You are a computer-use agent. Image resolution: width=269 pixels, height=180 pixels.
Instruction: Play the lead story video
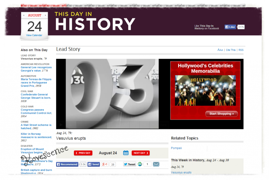pos(61,125)
